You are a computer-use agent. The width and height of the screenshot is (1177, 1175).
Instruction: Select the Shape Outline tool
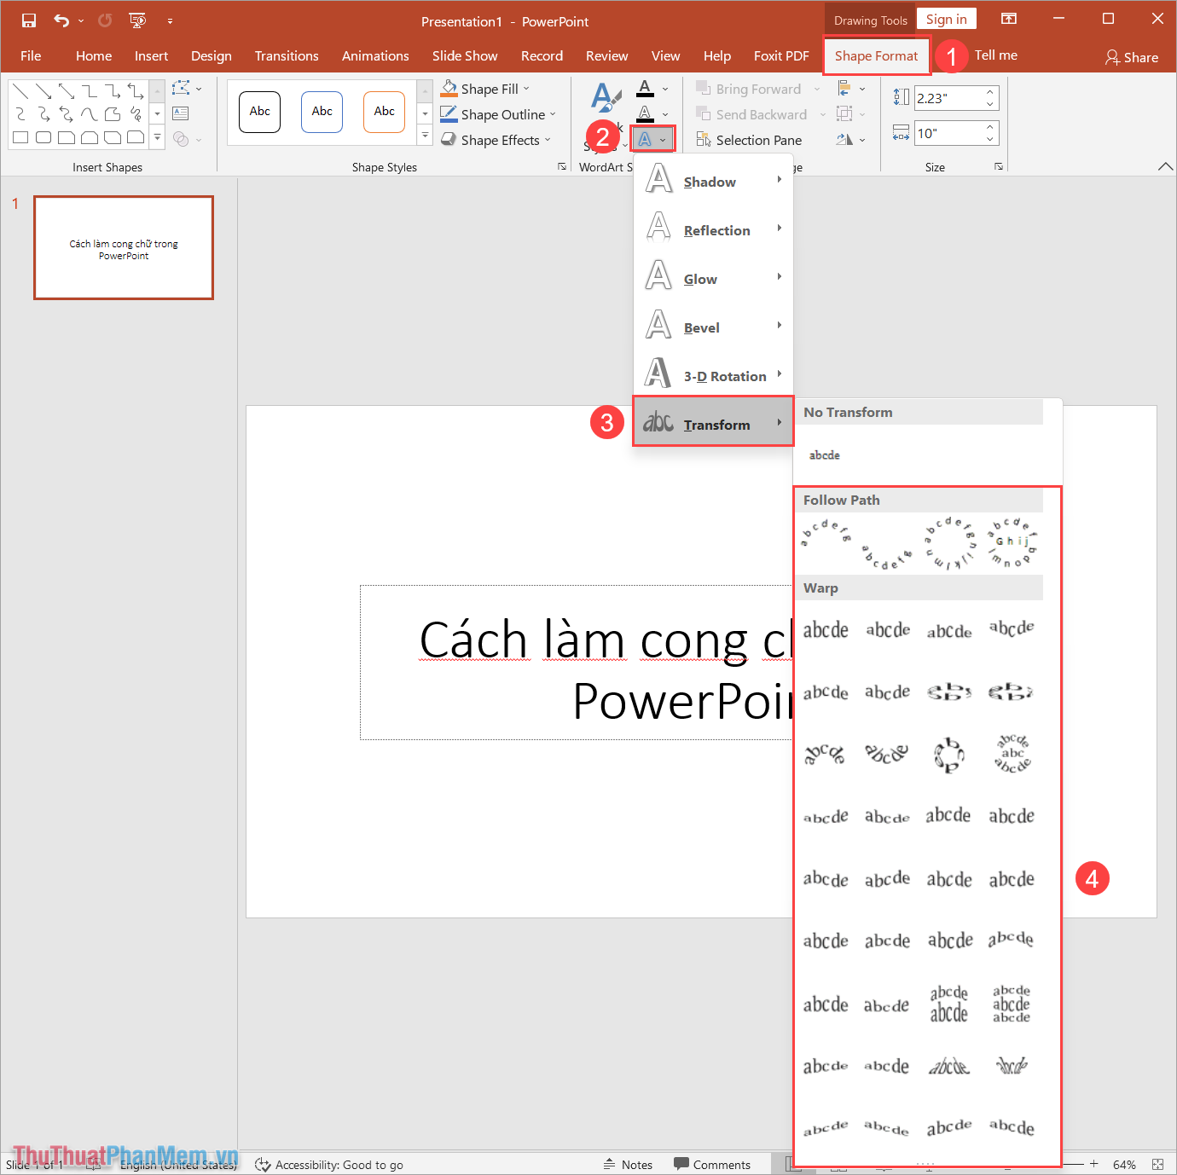pyautogui.click(x=499, y=113)
